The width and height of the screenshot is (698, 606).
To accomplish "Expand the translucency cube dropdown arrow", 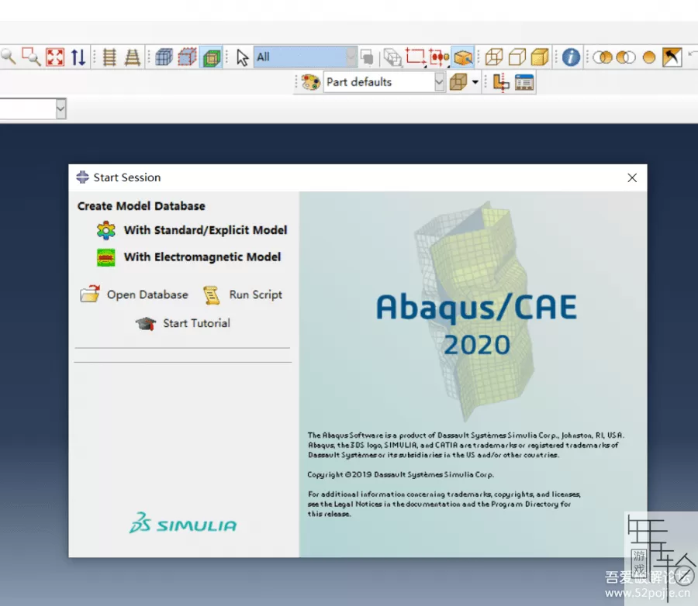I will pyautogui.click(x=475, y=82).
